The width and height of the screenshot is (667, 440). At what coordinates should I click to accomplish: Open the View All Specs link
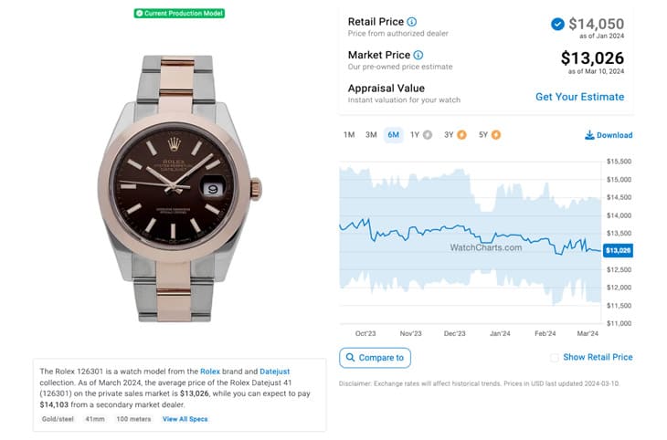coord(185,419)
